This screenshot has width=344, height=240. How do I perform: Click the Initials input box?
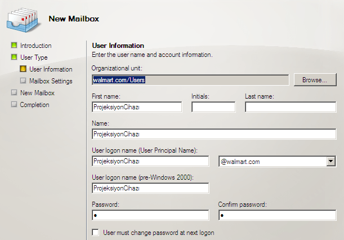[x=213, y=107]
